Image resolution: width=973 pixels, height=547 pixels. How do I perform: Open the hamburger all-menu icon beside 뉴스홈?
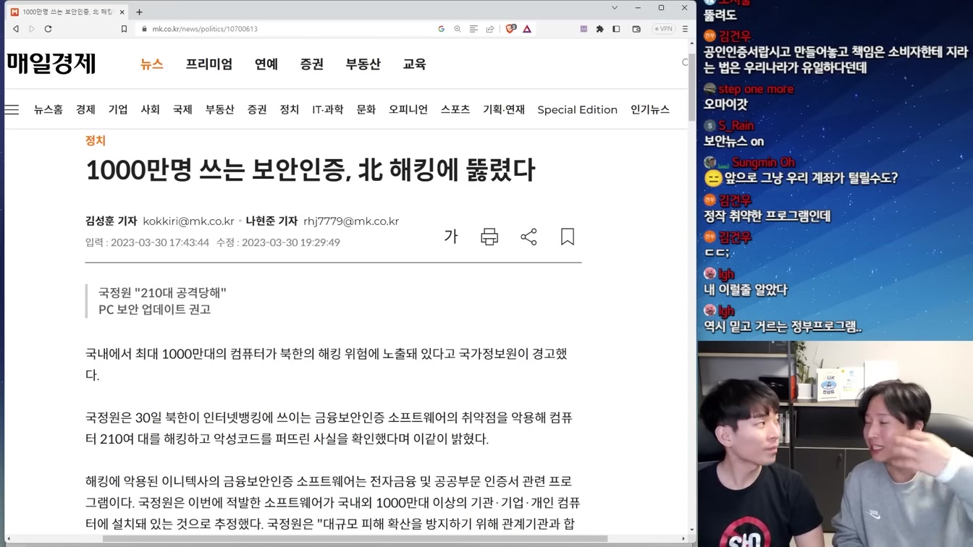pyautogui.click(x=12, y=110)
